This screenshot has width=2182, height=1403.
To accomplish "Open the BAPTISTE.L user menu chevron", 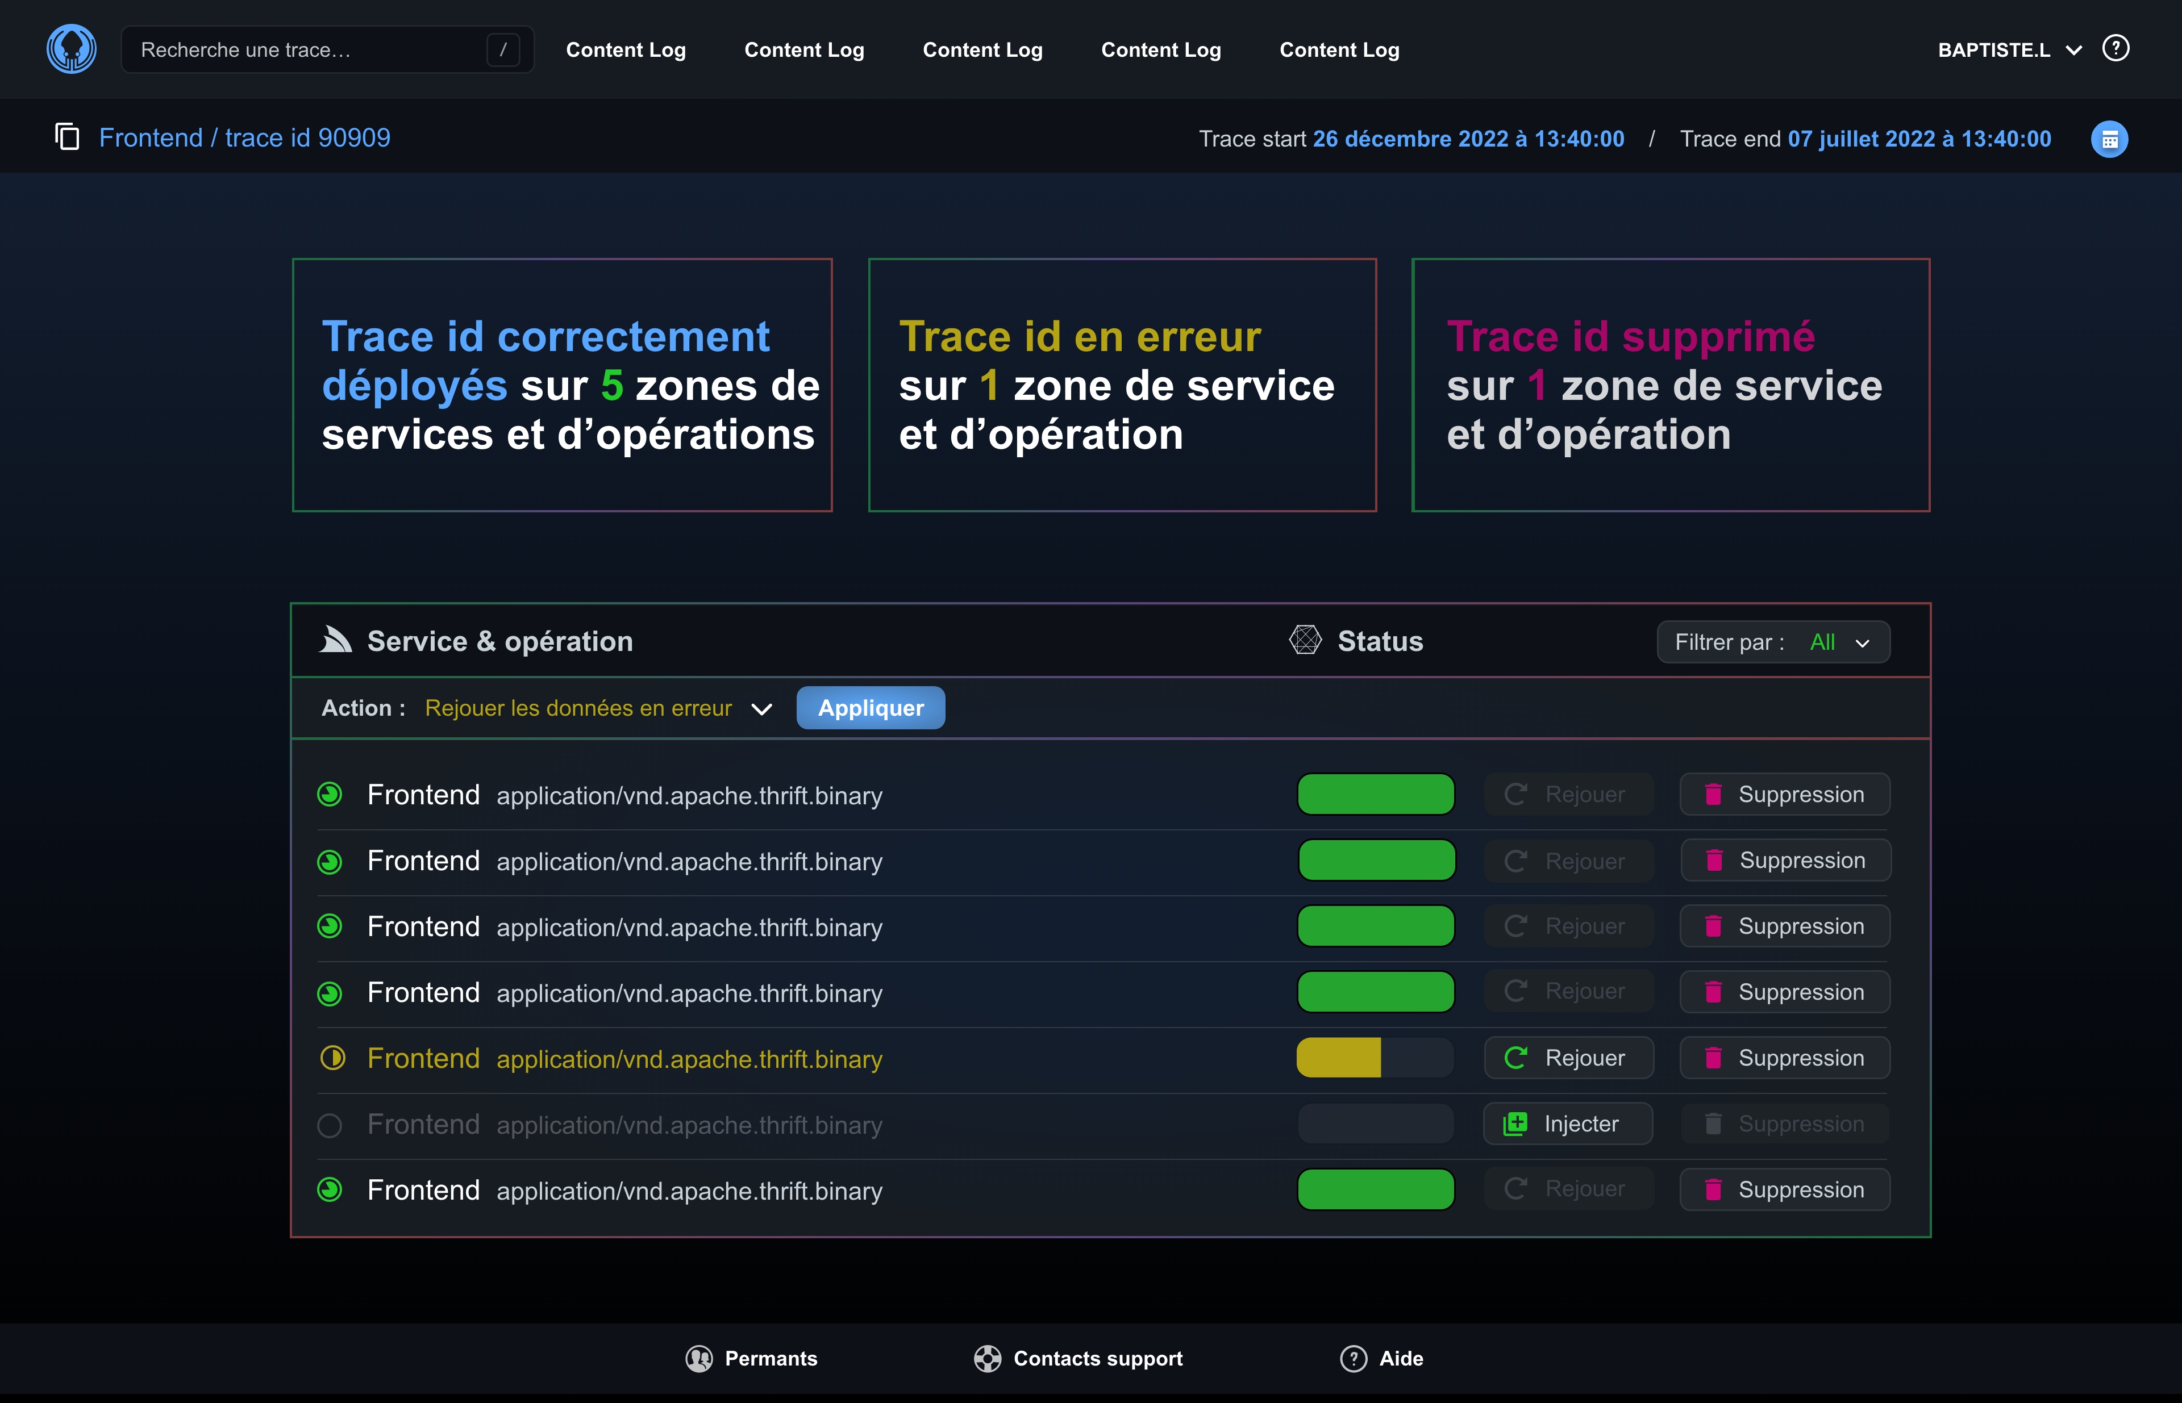I will 2073,50.
